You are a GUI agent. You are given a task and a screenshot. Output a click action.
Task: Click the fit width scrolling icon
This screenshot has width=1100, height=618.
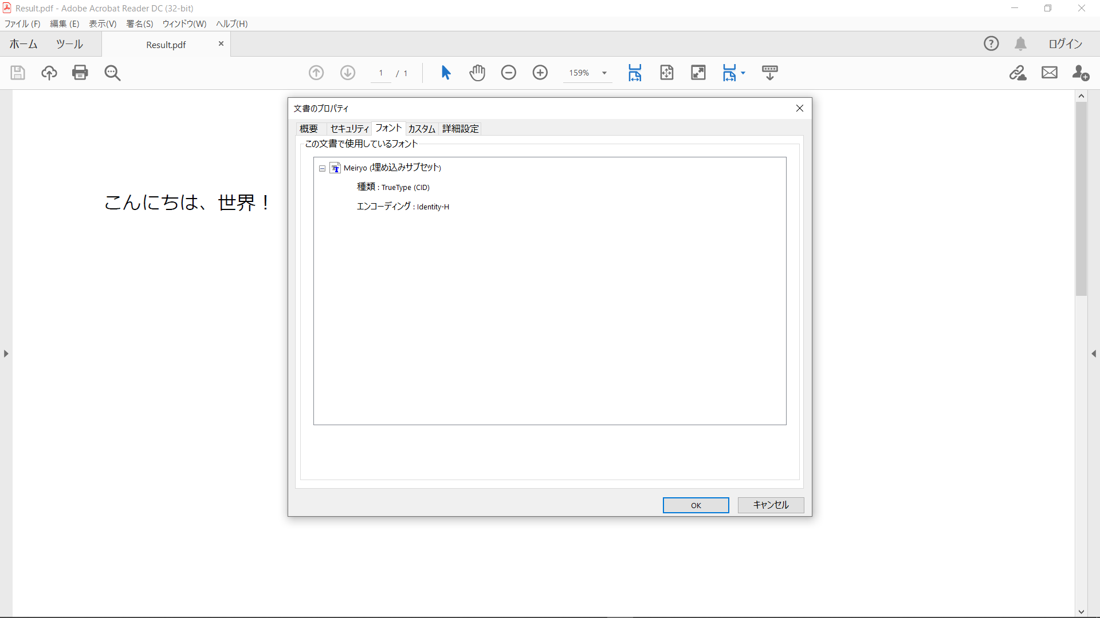tap(635, 73)
